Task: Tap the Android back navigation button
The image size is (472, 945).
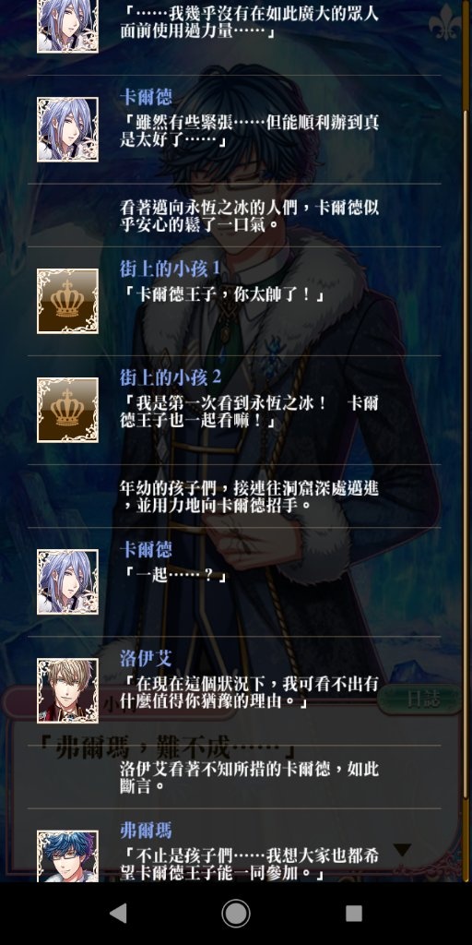Action: (119, 913)
